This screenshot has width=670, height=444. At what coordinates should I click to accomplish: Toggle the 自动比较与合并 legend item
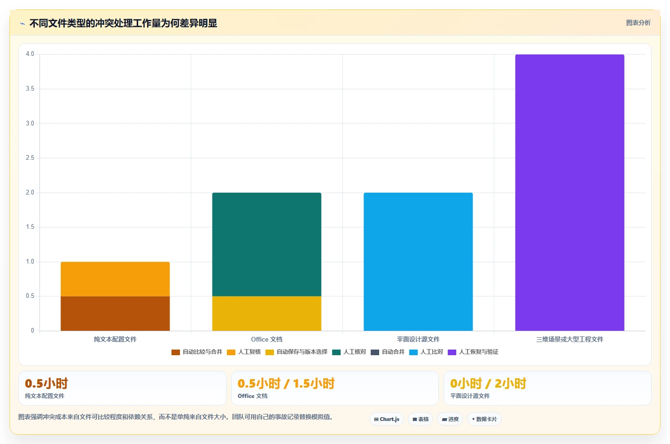point(197,352)
